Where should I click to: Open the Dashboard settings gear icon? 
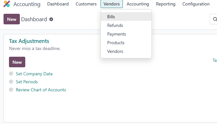(51, 19)
